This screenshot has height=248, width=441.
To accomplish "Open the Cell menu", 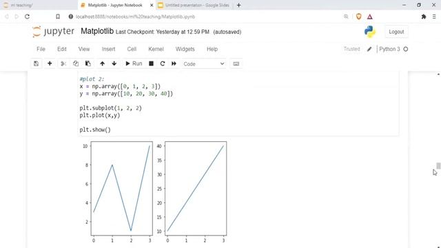I will pos(132,49).
